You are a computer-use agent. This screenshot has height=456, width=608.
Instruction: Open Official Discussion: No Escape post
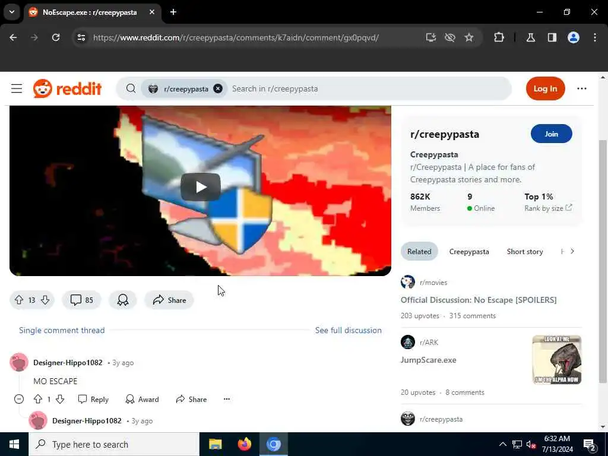[479, 300]
